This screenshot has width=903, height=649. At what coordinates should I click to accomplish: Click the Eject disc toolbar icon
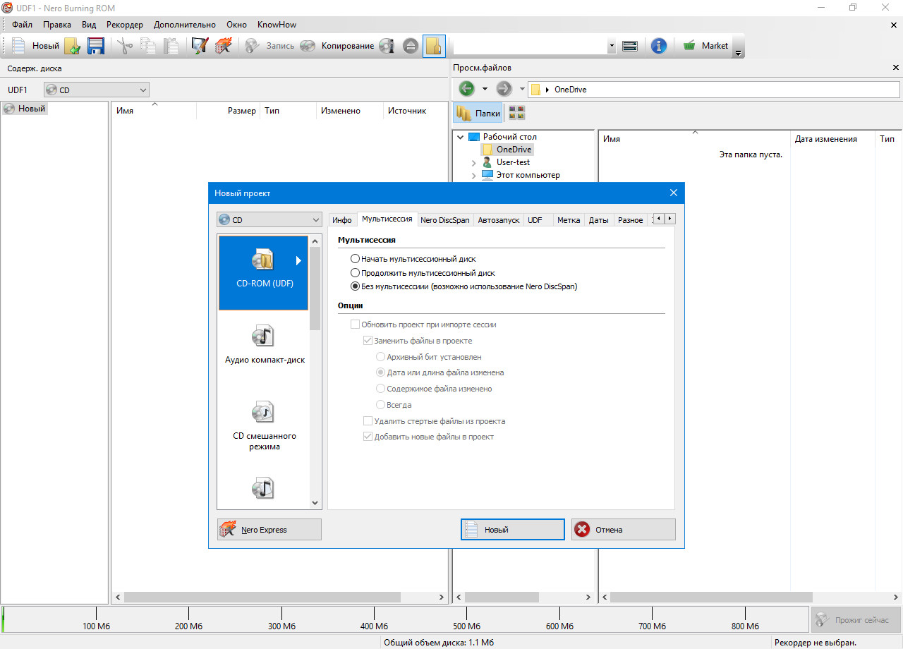click(411, 46)
